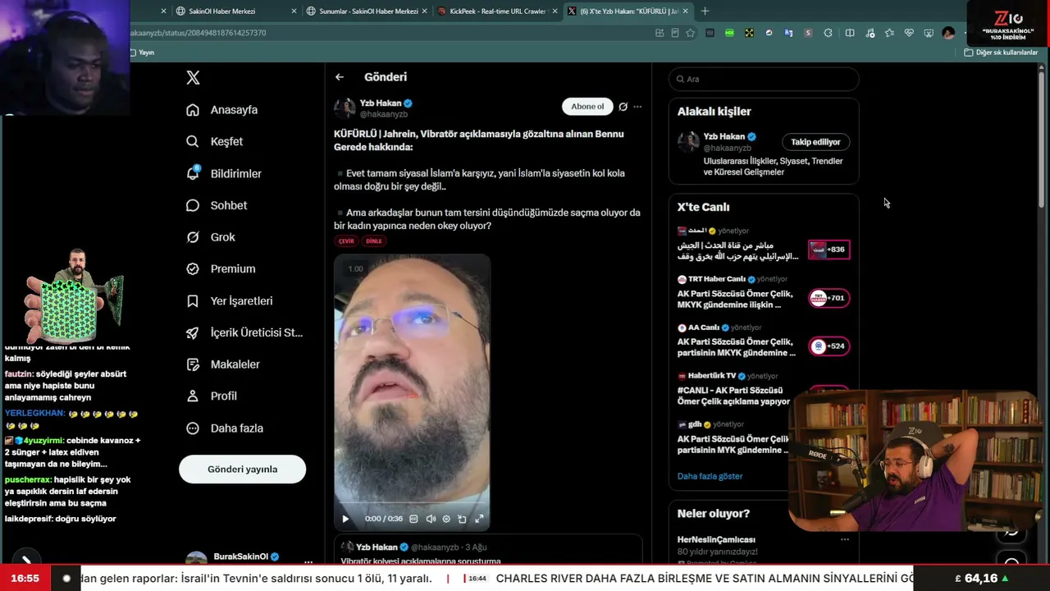Enter video fullscreen mode
Screen dimensions: 1050x591
(479, 519)
